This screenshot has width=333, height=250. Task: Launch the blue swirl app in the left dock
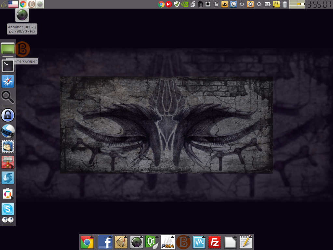(x=8, y=178)
